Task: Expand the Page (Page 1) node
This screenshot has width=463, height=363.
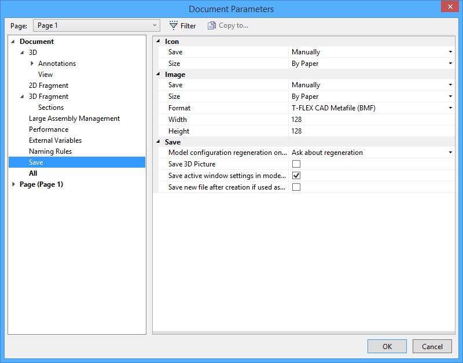Action: pos(14,184)
